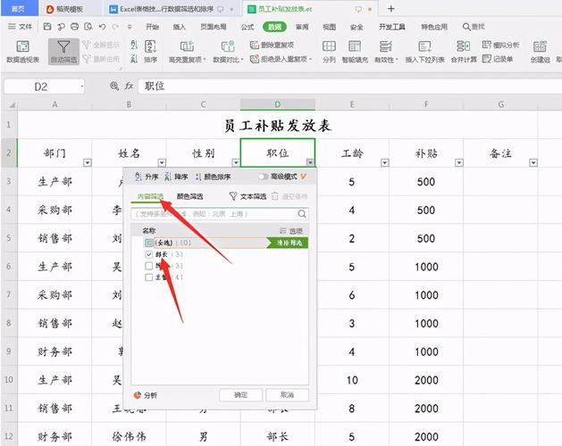Open filter dropdown for 补贴 column
The height and width of the screenshot is (446, 562).
[x=459, y=163]
